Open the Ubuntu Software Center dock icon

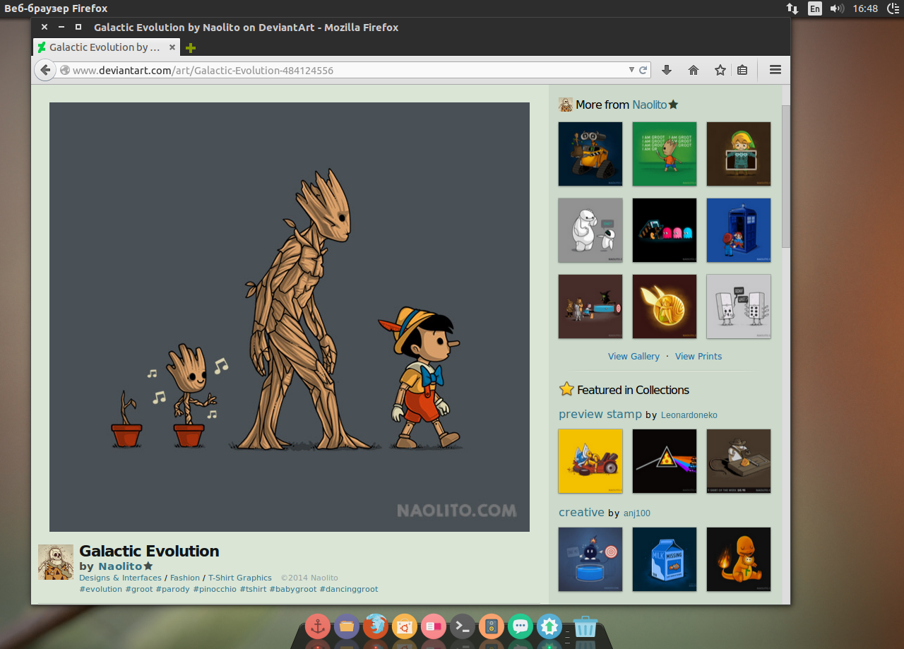[x=405, y=626]
